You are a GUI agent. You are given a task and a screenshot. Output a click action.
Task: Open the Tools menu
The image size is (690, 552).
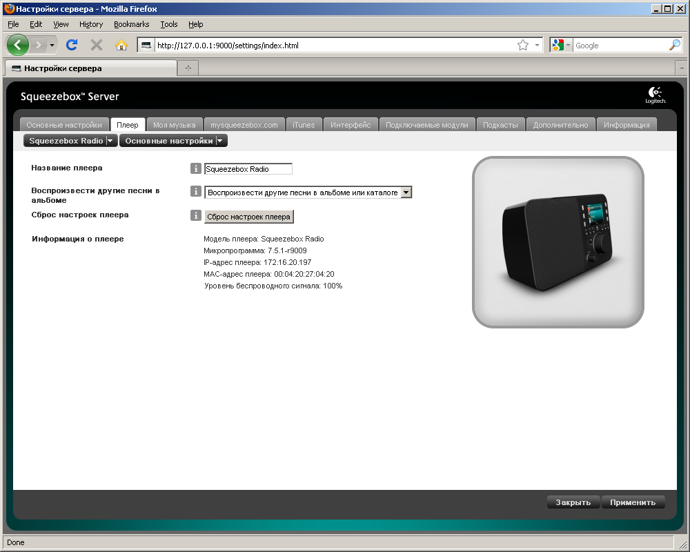pyautogui.click(x=169, y=24)
